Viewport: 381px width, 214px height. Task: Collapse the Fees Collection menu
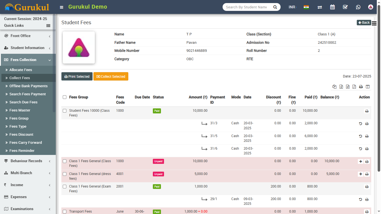pyautogui.click(x=28, y=60)
